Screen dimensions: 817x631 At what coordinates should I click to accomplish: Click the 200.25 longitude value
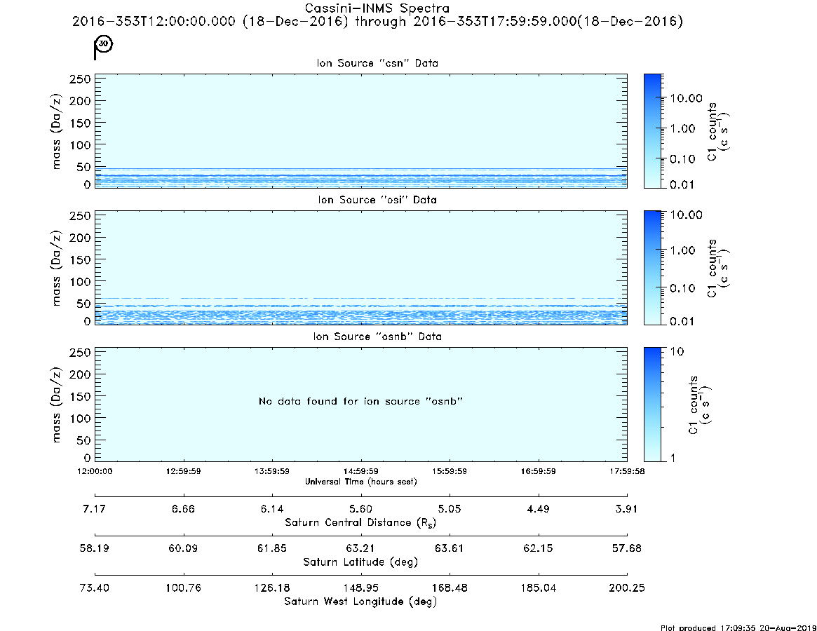[x=627, y=588]
